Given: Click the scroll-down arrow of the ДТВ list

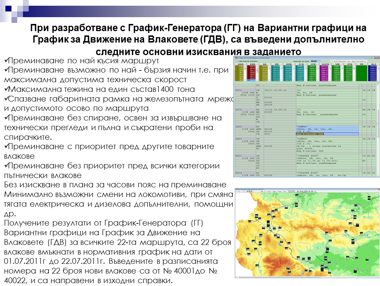Looking at the screenshot, I should point(317,80).
